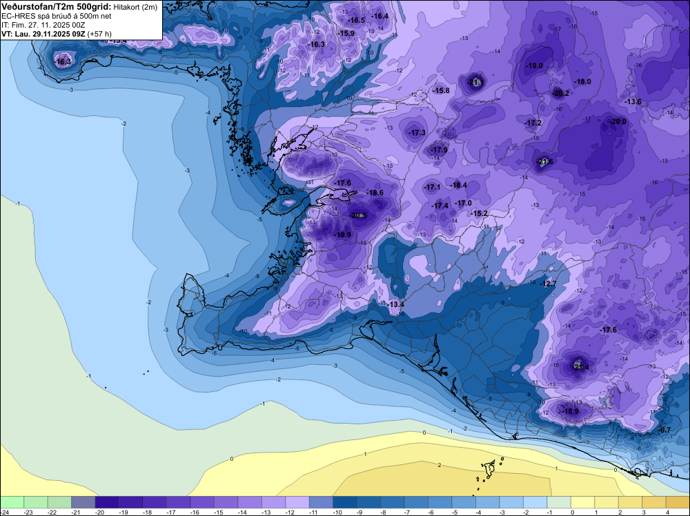Click the 'VT: Lau. 29.11.2025 09Z' valid time
This screenshot has width=690, height=516.
tap(43, 34)
